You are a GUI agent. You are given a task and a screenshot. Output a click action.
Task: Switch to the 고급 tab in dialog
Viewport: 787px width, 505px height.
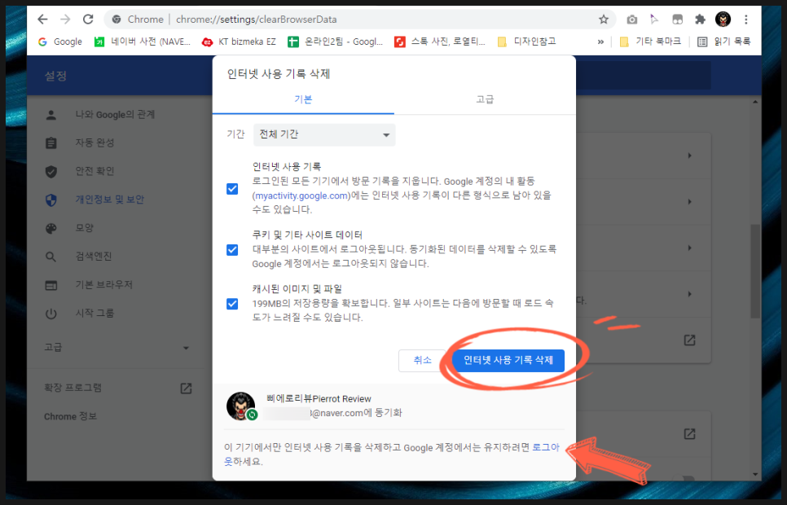pyautogui.click(x=485, y=99)
